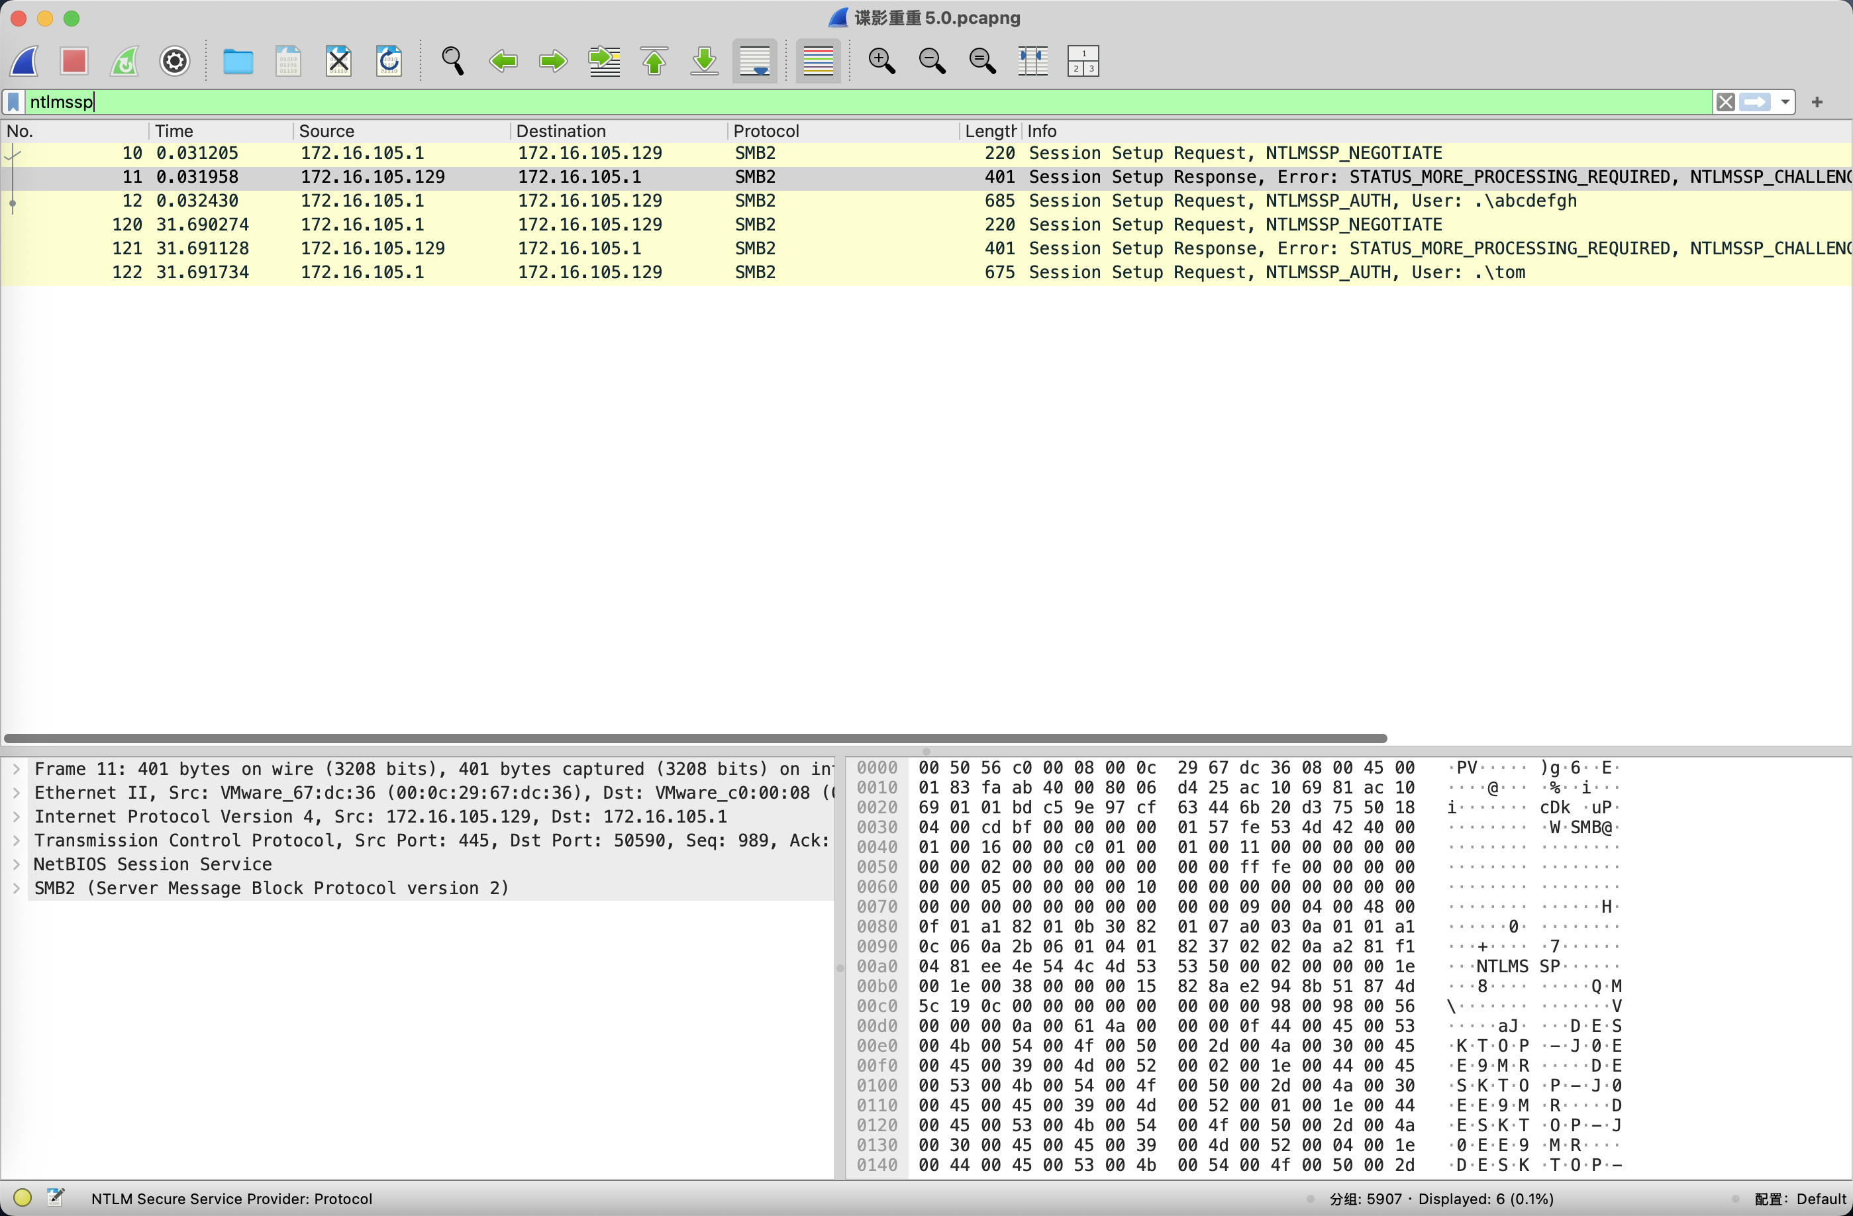Select packet 12 with user abcdefgh

tap(926, 201)
